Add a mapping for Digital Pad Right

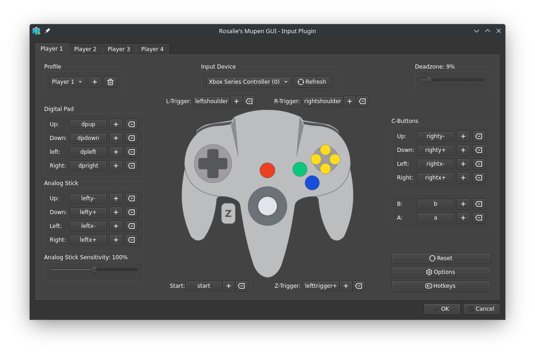115,166
